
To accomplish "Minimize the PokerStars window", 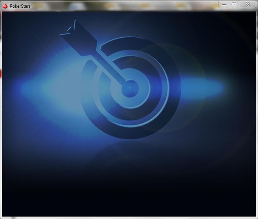I will [x=224, y=5].
